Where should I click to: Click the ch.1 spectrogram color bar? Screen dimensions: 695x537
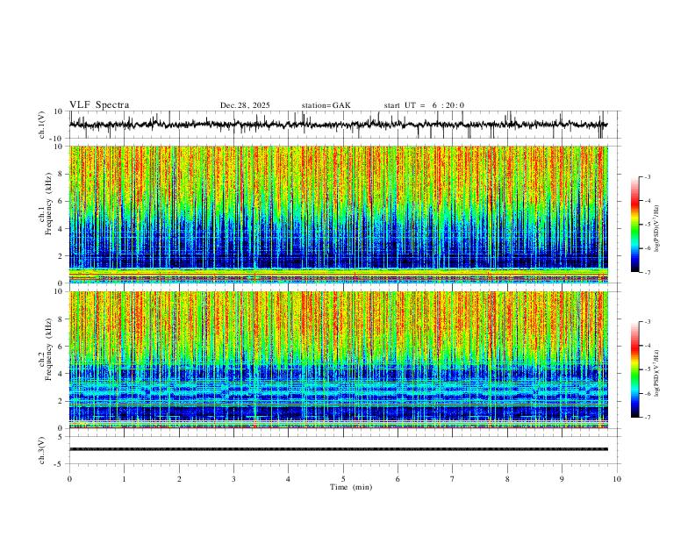coord(634,225)
